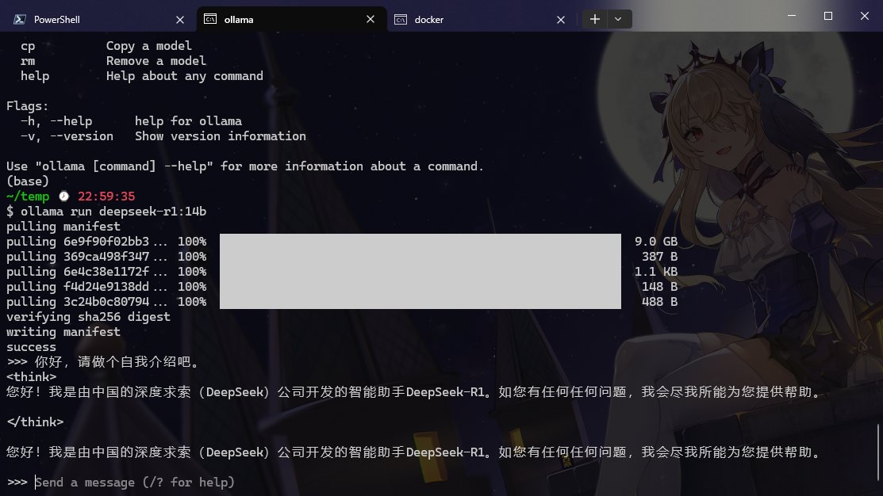Click the '387 B' size value

pos(659,257)
